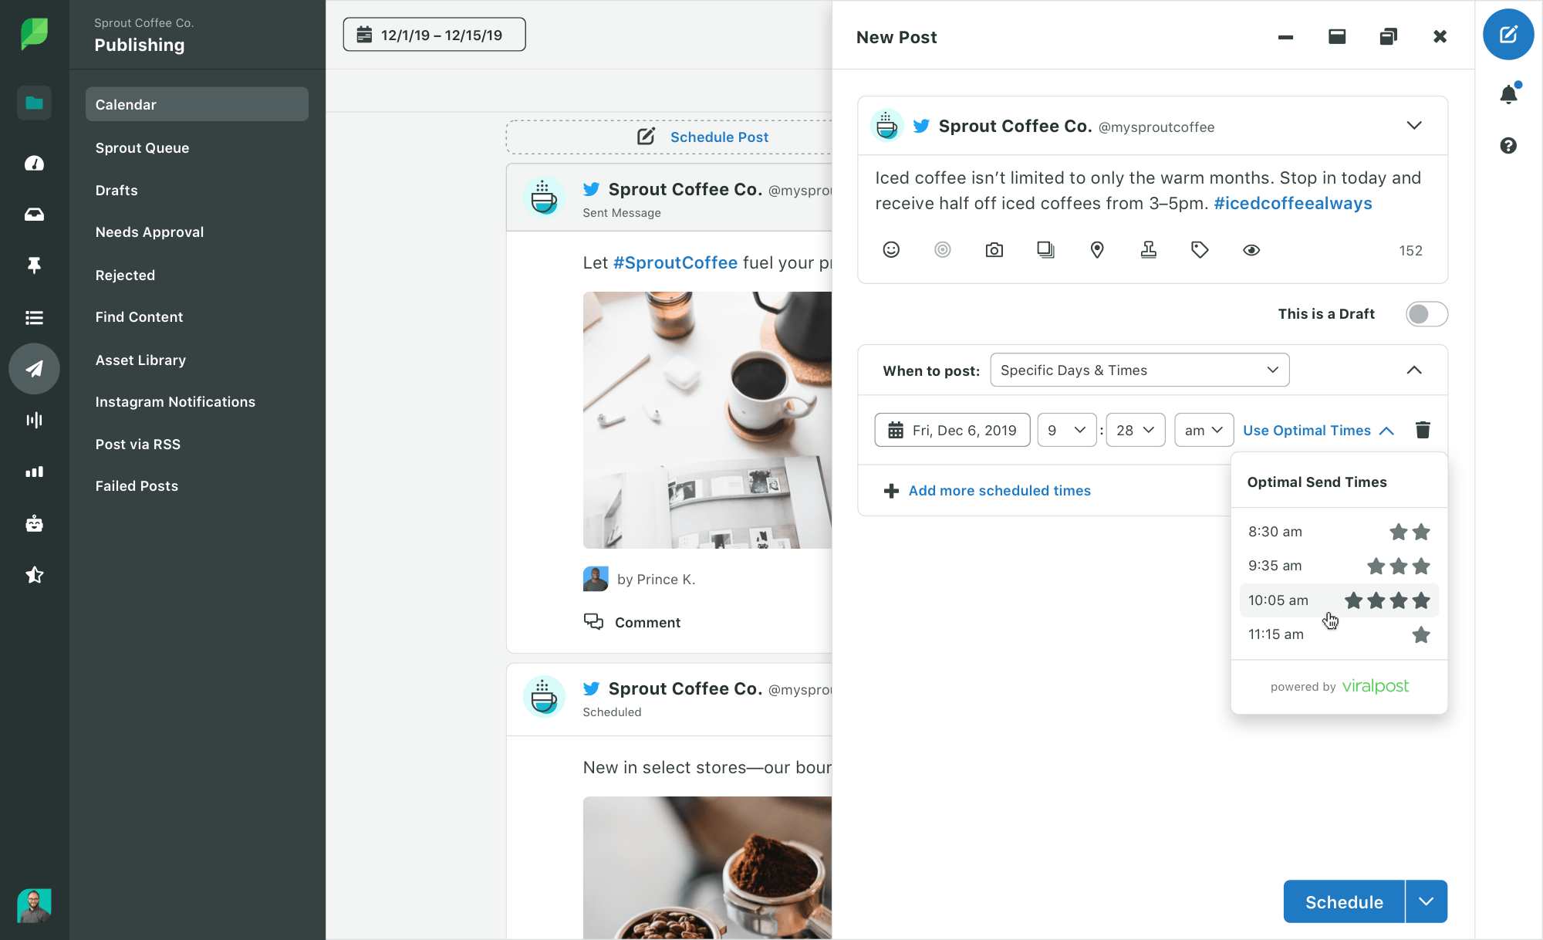
Task: Open the star reviews icon
Action: pyautogui.click(x=34, y=575)
